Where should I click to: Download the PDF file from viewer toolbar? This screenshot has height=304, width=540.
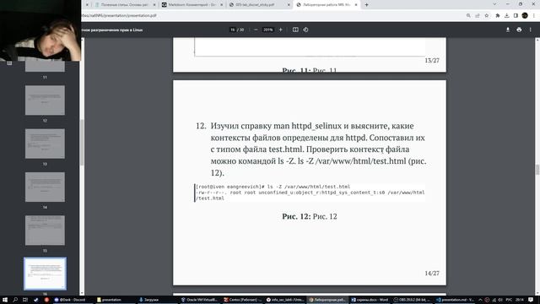point(508,30)
